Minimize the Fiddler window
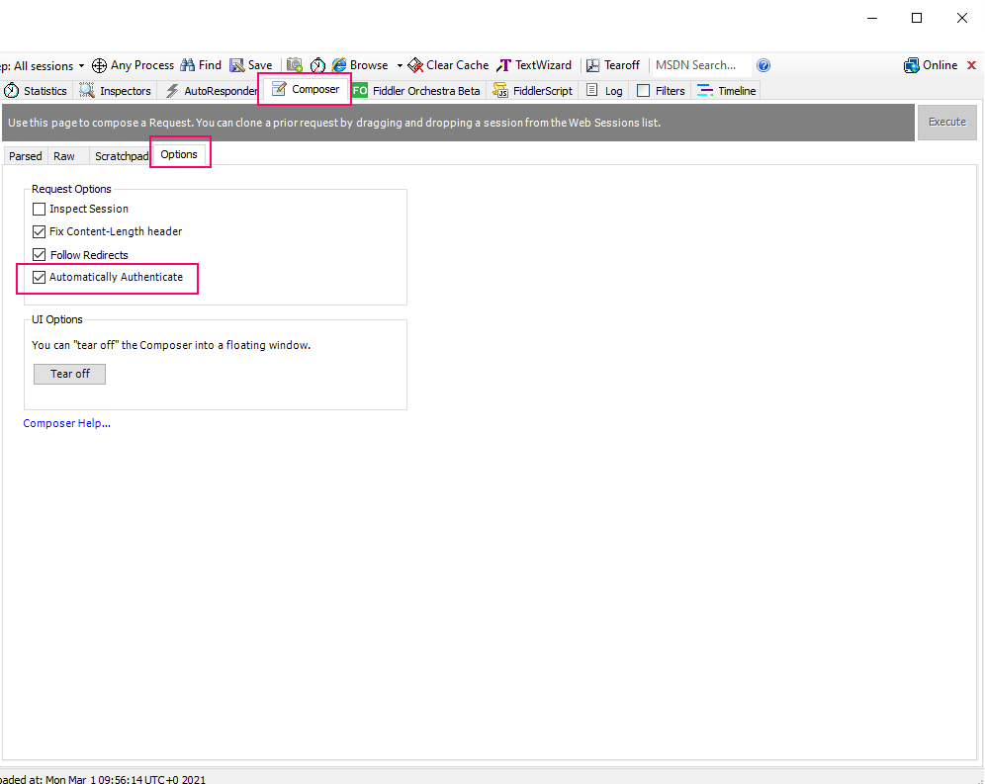Screen dimensions: 985x784 pos(872,18)
